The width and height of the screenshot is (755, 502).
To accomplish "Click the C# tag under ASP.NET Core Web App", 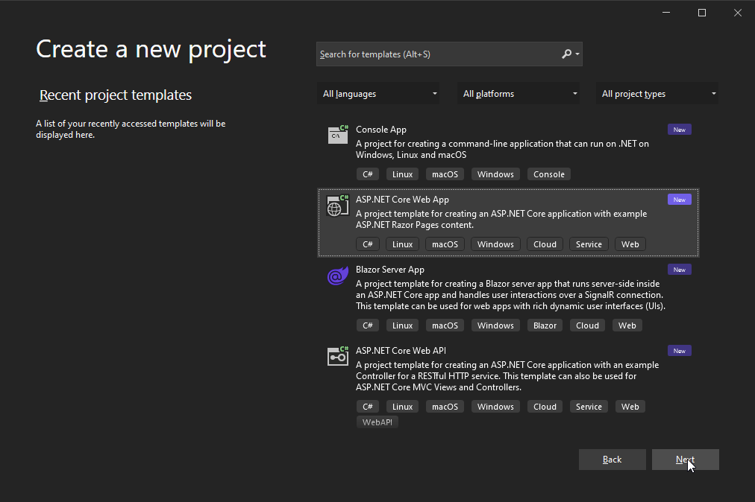I will (367, 244).
